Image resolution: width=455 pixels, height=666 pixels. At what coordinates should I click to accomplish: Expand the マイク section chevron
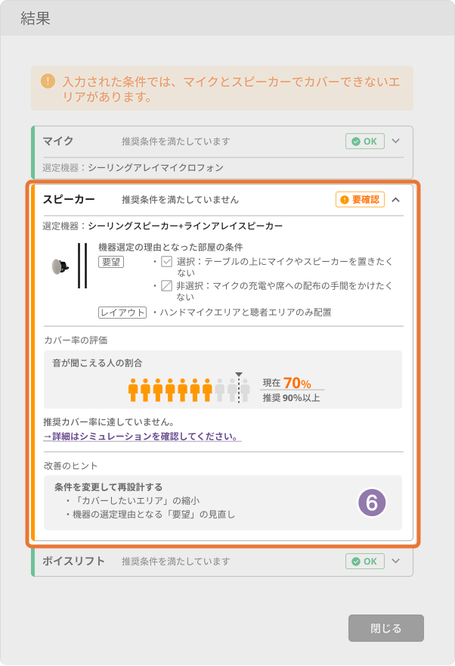tap(395, 141)
